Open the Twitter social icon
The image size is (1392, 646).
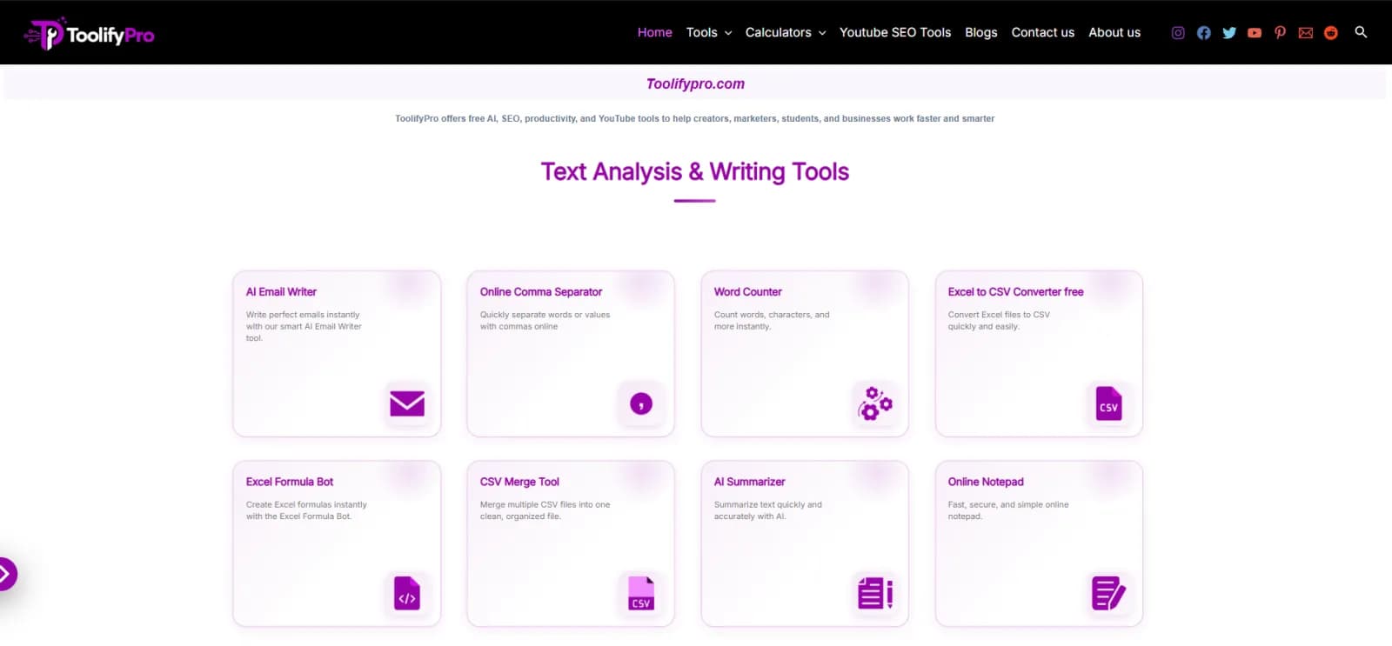[1229, 33]
